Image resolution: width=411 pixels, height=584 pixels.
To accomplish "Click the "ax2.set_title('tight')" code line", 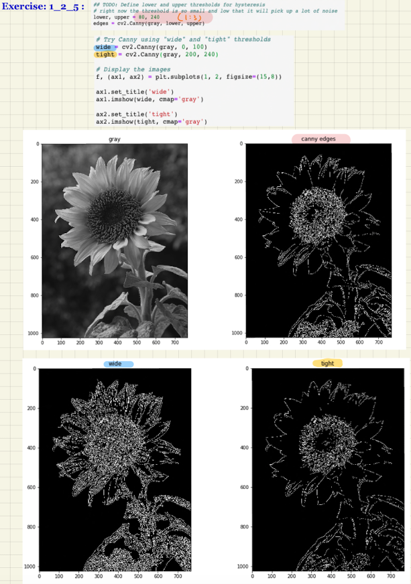I will (x=137, y=114).
